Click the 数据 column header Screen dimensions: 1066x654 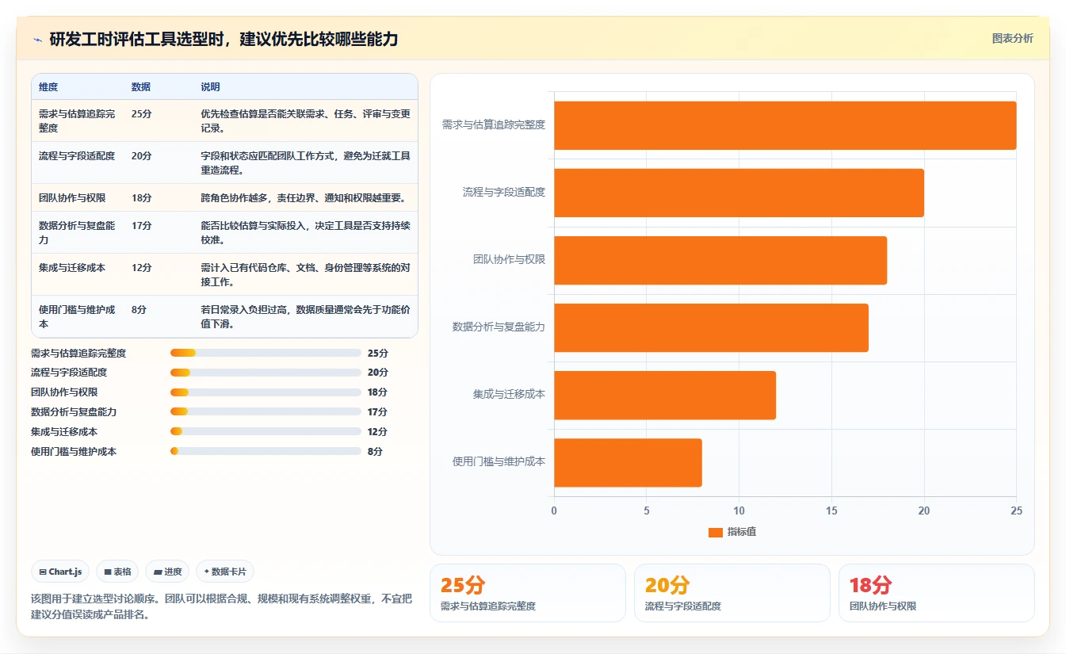pyautogui.click(x=141, y=87)
